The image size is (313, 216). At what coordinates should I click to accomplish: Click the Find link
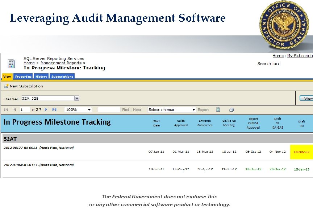pyautogui.click(x=126, y=110)
